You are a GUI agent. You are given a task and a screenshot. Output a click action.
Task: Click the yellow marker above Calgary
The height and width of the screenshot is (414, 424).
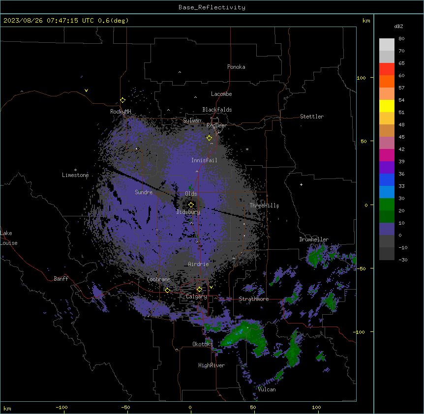click(x=199, y=290)
